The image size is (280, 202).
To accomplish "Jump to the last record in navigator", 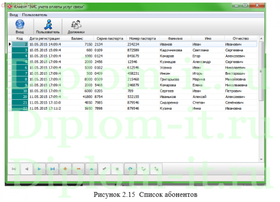I will click(x=53, y=168).
